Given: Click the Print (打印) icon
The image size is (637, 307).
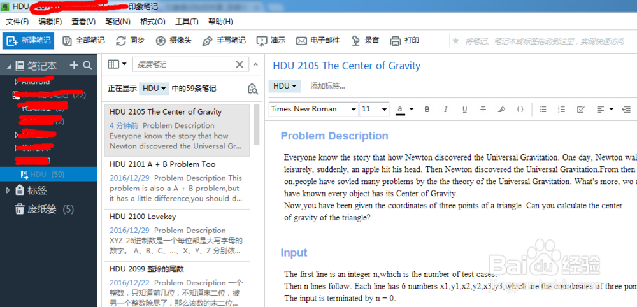Looking at the screenshot, I should [396, 41].
